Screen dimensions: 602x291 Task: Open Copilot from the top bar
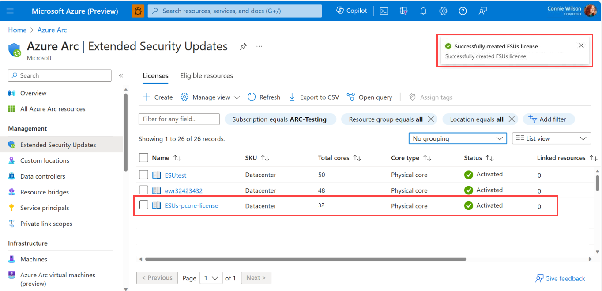tap(352, 11)
